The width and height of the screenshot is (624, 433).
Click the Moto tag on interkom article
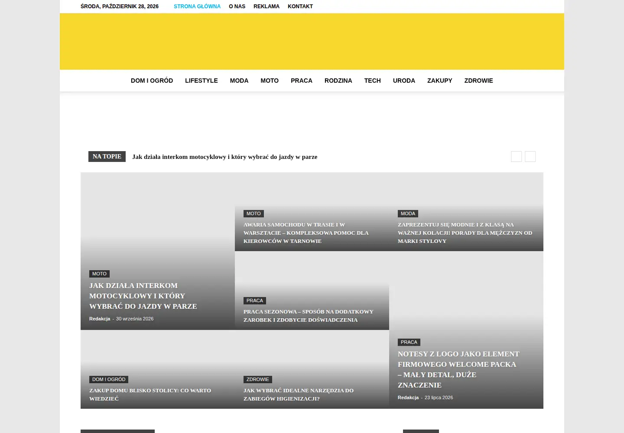(x=99, y=274)
